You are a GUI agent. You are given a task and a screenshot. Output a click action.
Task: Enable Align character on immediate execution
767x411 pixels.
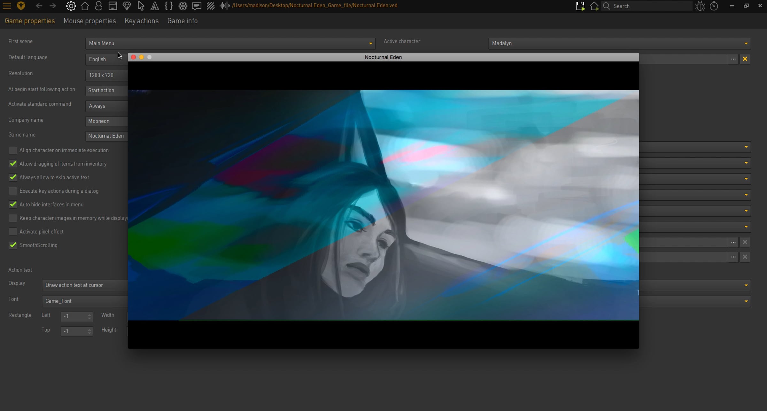tap(13, 150)
